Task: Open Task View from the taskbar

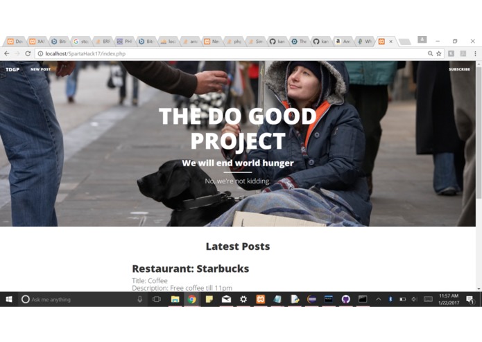Action: click(x=157, y=299)
